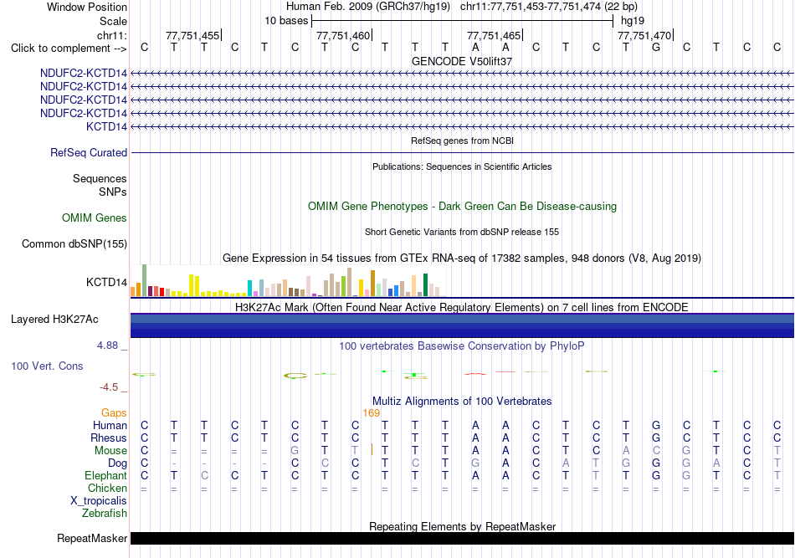Click the Layered H3K27Ac track label
The image size is (795, 558).
click(x=54, y=320)
